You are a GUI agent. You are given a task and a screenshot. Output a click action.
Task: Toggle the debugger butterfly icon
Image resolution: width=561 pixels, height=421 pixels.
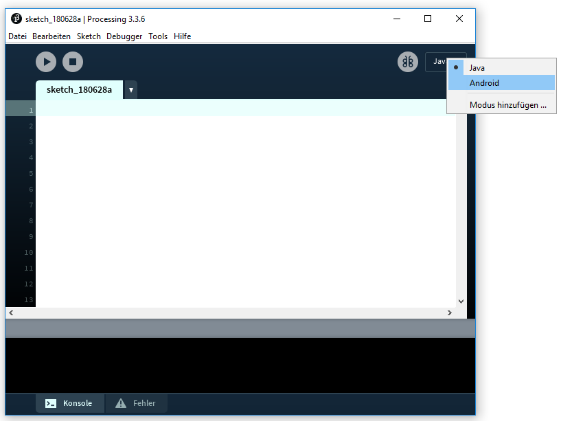pyautogui.click(x=408, y=62)
